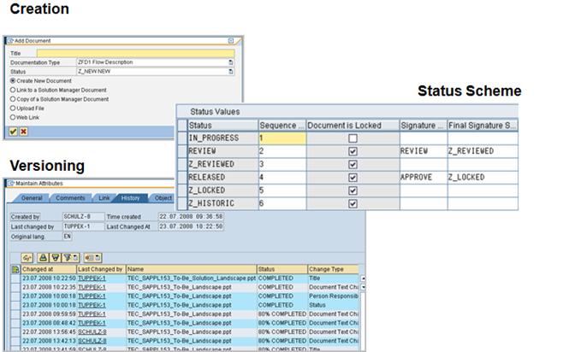
Task: Click Document is Locked column header
Action: [353, 126]
